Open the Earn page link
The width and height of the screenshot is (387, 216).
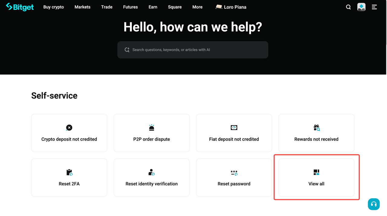(153, 7)
